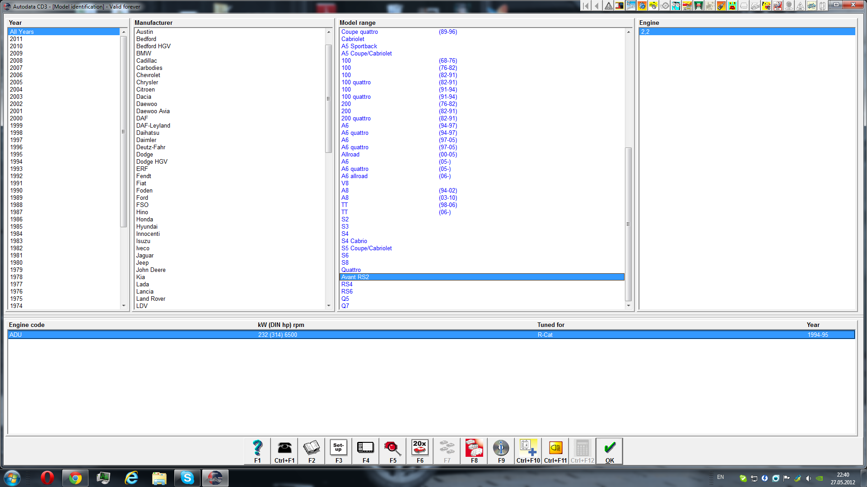Go to first page arrow in top toolbar

point(586,6)
